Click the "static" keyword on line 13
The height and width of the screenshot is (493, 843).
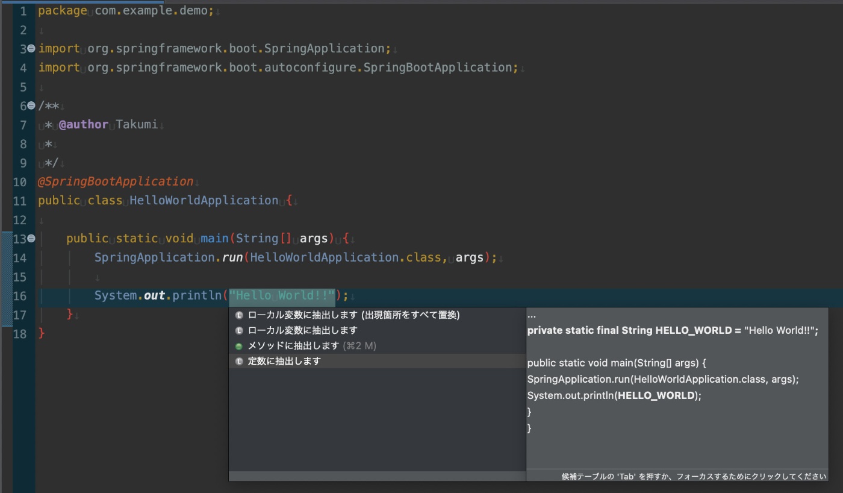tap(137, 239)
